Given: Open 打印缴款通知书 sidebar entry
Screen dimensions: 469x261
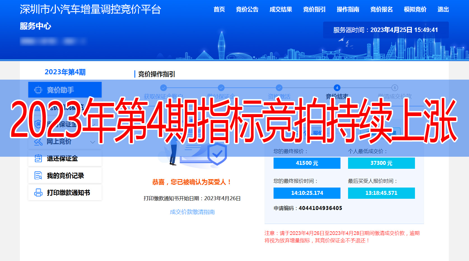Looking at the screenshot, I should coord(65,193).
